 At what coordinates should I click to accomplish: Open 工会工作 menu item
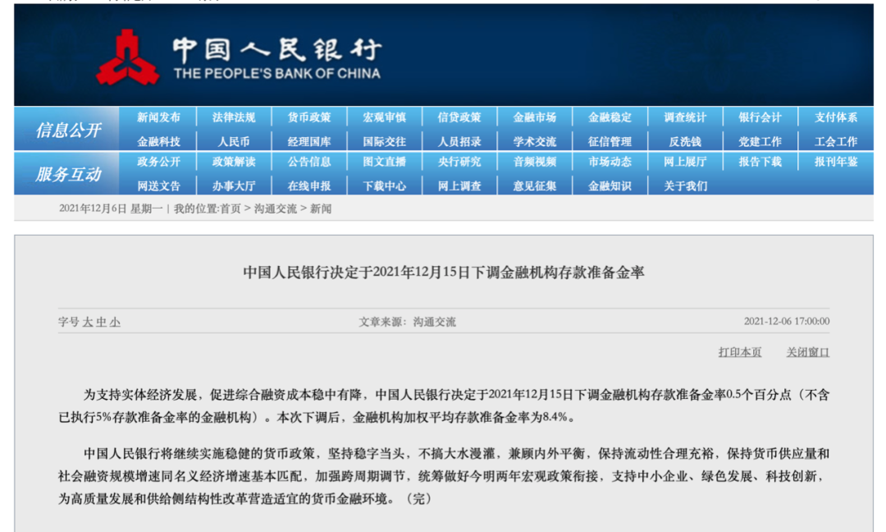(836, 142)
